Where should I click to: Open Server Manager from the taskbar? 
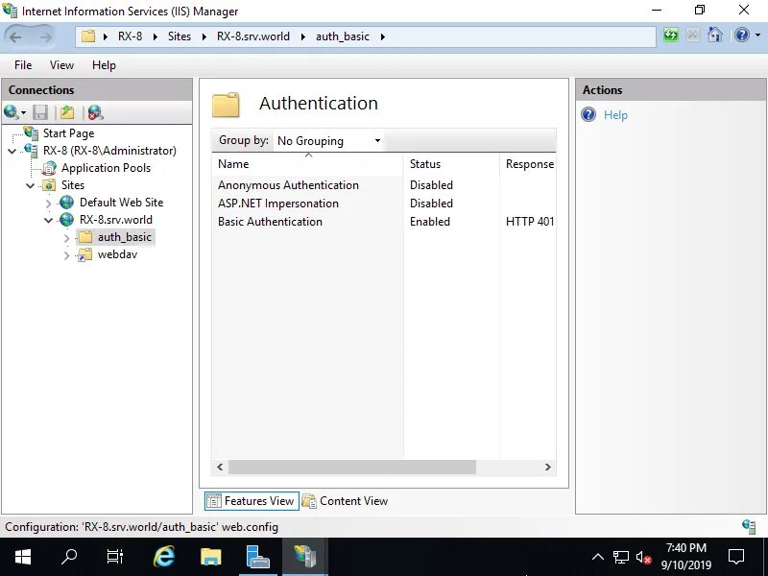257,557
